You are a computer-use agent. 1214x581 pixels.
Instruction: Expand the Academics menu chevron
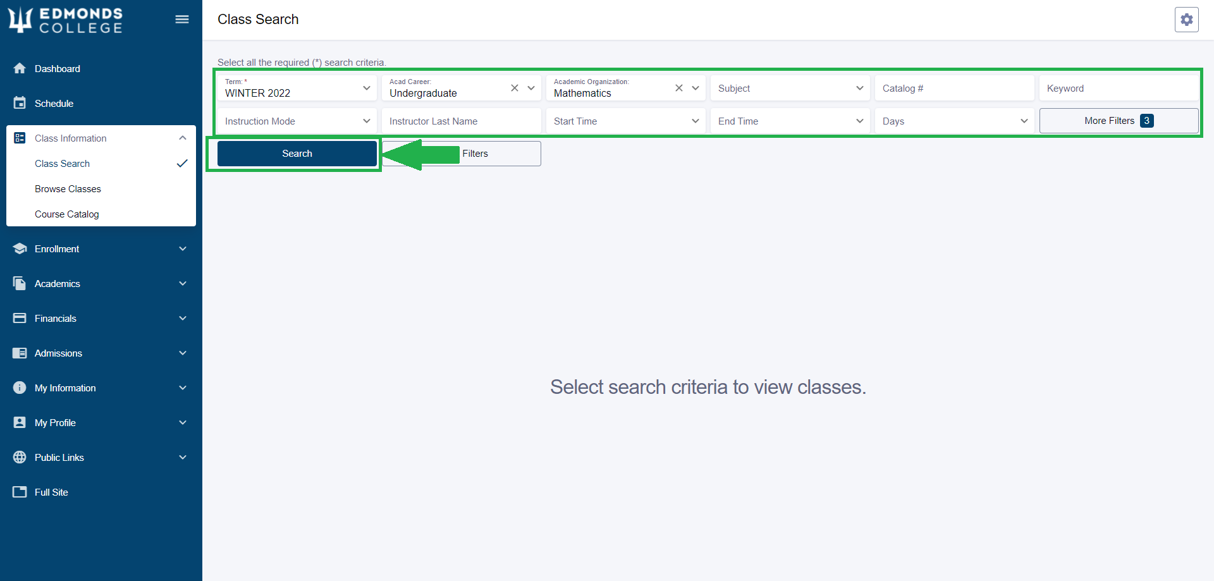tap(183, 283)
